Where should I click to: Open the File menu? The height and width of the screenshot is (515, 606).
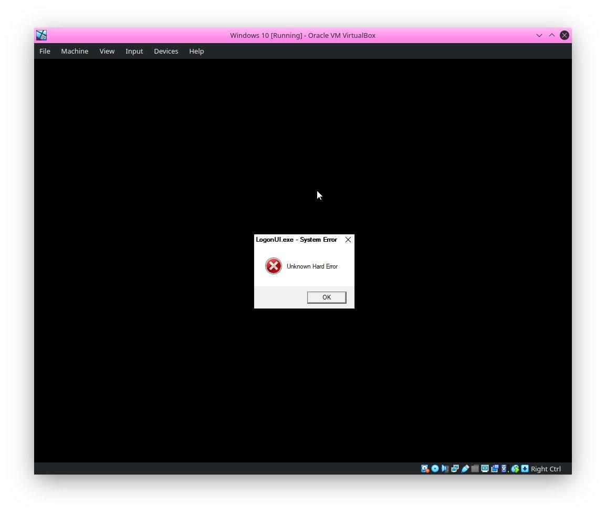click(45, 51)
